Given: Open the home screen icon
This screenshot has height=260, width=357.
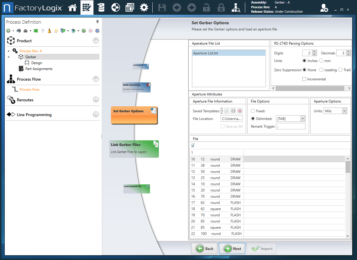Looking at the screenshot, I should (72, 7).
